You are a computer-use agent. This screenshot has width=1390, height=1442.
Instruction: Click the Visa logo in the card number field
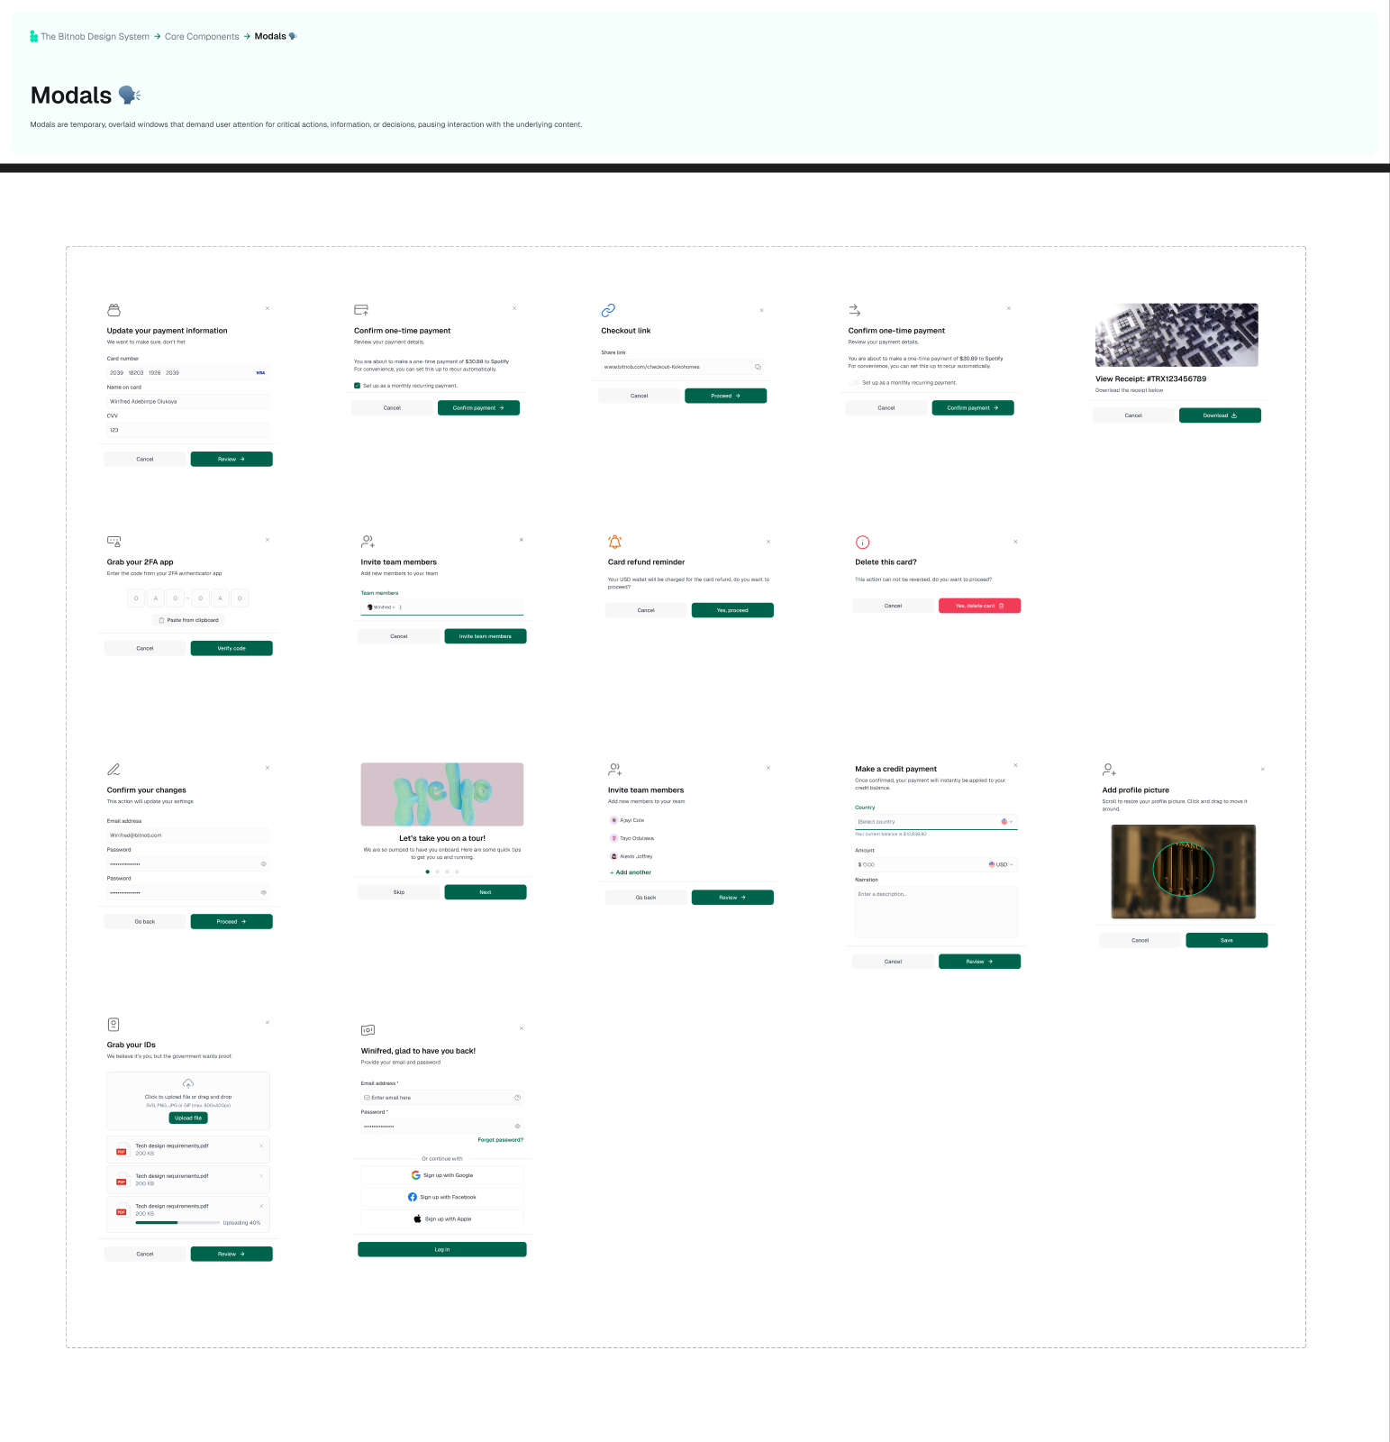pos(260,372)
